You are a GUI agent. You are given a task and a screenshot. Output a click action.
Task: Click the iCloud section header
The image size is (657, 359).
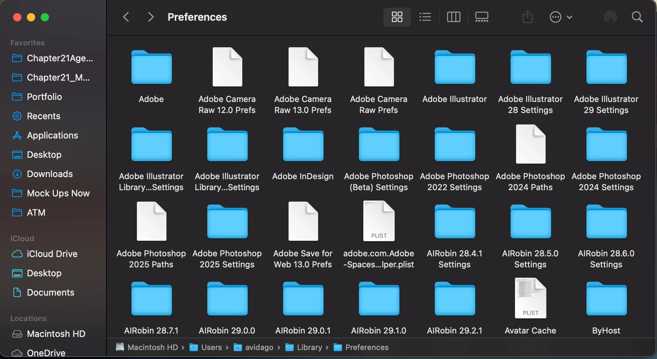[x=22, y=238]
